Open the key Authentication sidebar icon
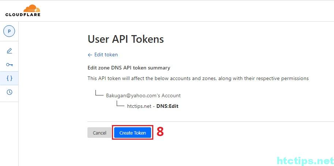 pyautogui.click(x=10, y=65)
